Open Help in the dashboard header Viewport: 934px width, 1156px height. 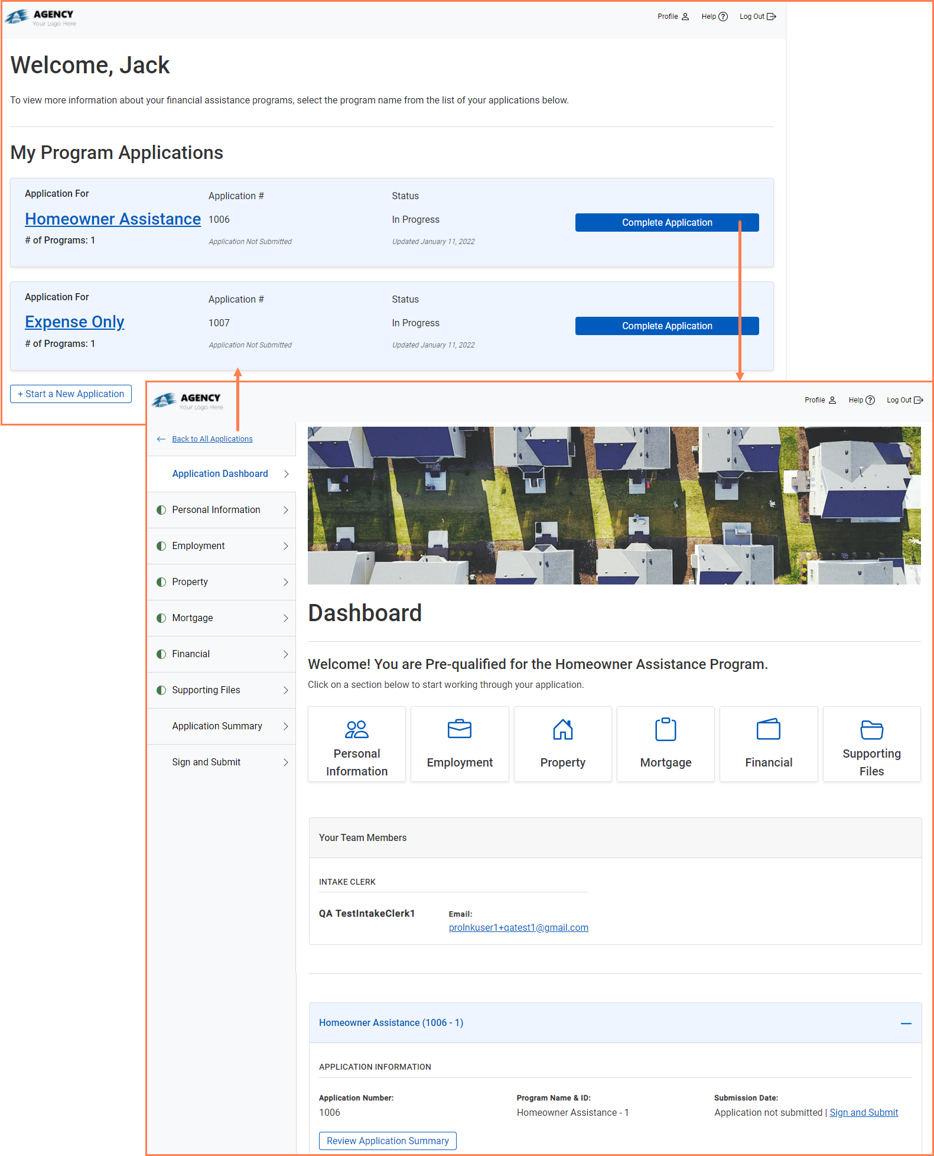(861, 400)
